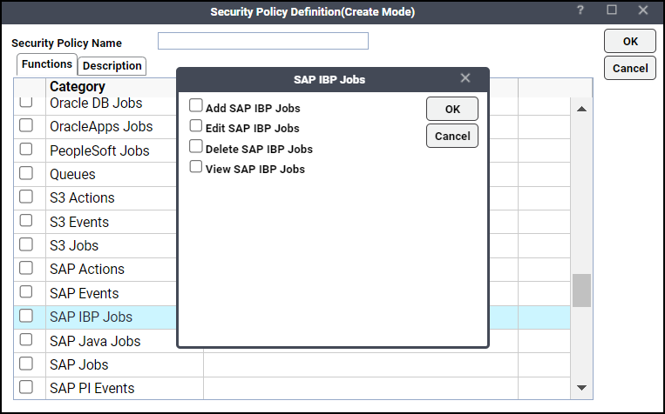Check the SAP Events row checkbox
The image size is (665, 414).
26,291
